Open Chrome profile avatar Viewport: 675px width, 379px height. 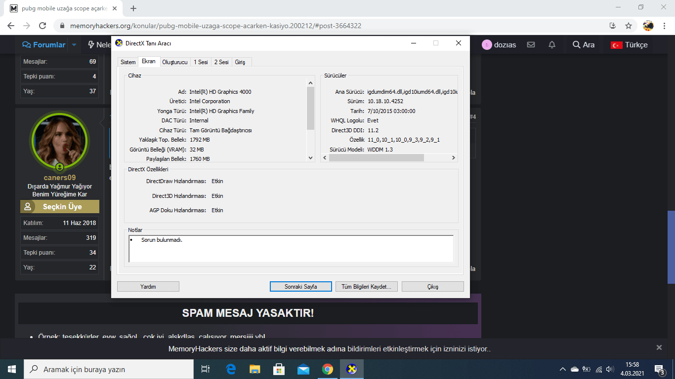click(648, 26)
